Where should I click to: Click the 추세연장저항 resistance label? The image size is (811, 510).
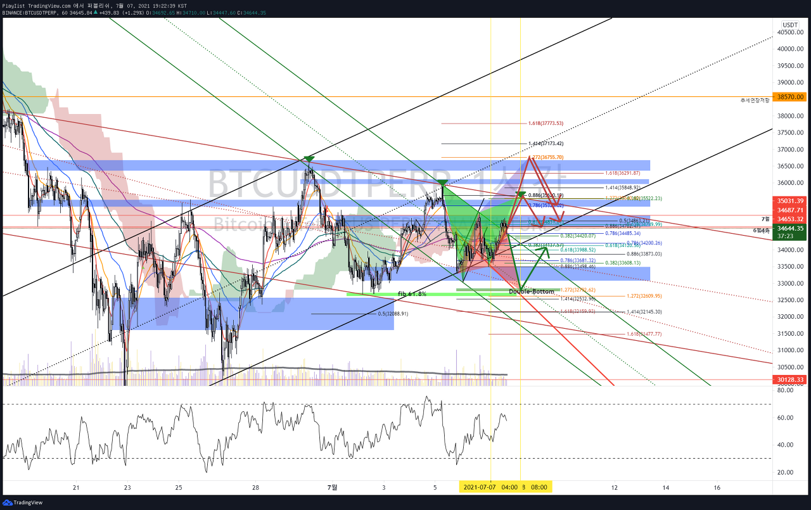click(x=755, y=100)
